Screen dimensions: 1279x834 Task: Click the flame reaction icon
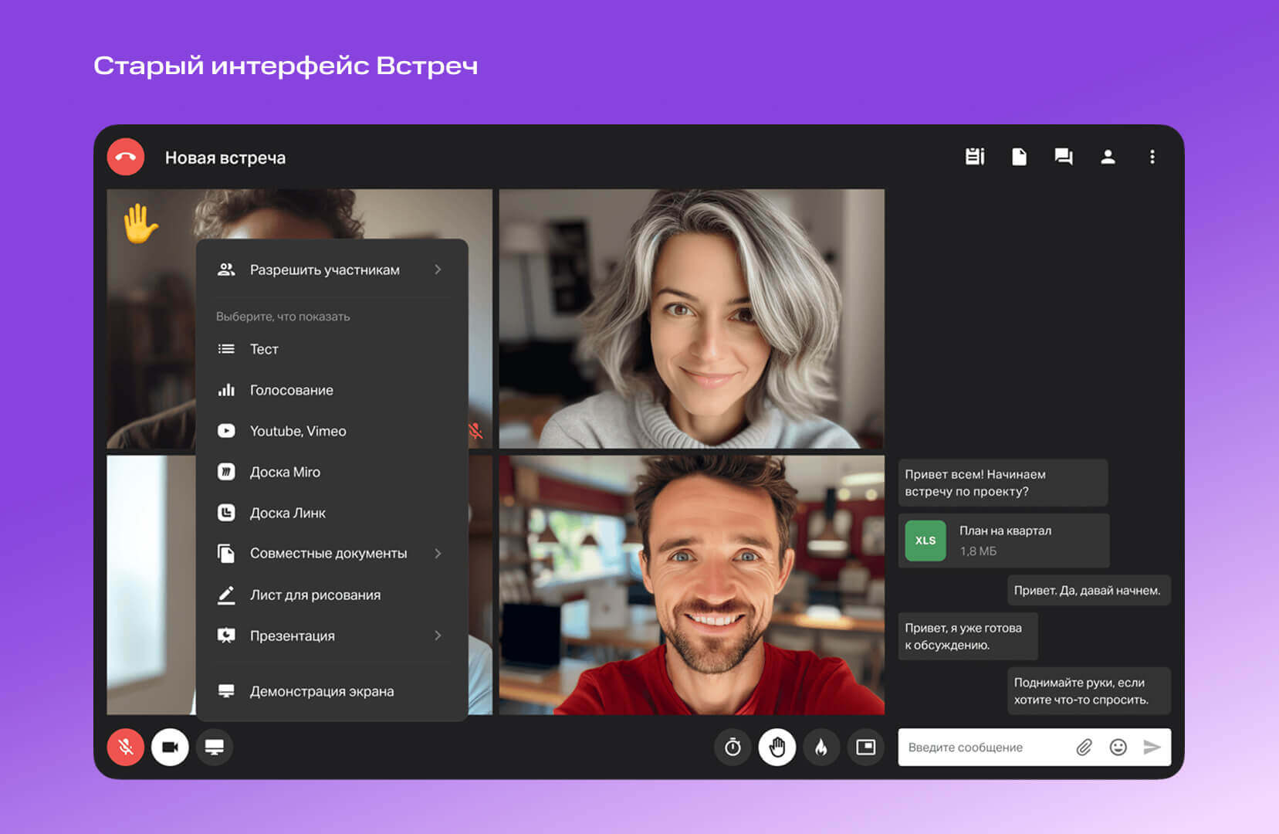[821, 747]
